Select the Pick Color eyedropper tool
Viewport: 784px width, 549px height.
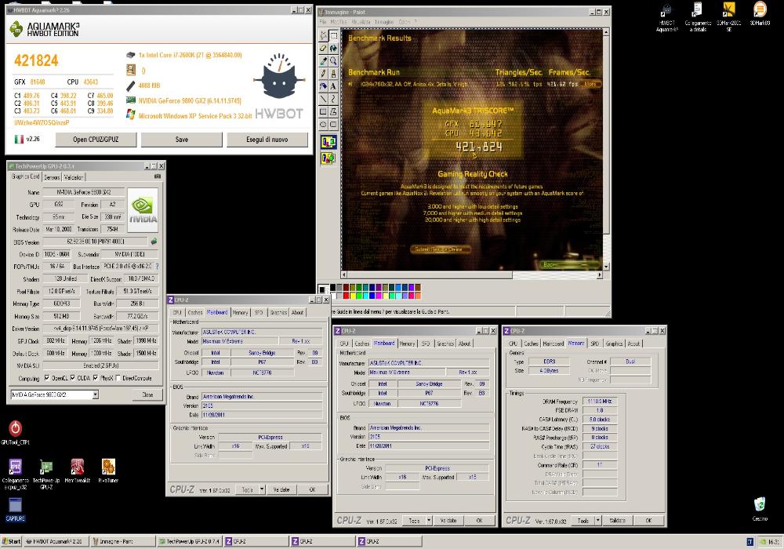click(x=323, y=60)
